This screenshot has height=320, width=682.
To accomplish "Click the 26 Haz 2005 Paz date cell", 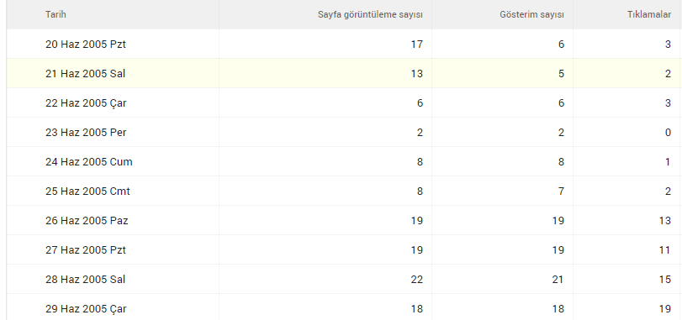I will 87,221.
